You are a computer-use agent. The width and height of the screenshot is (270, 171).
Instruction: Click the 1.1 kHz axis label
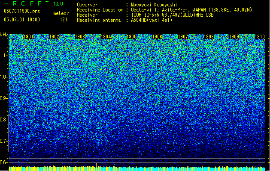[4, 56]
